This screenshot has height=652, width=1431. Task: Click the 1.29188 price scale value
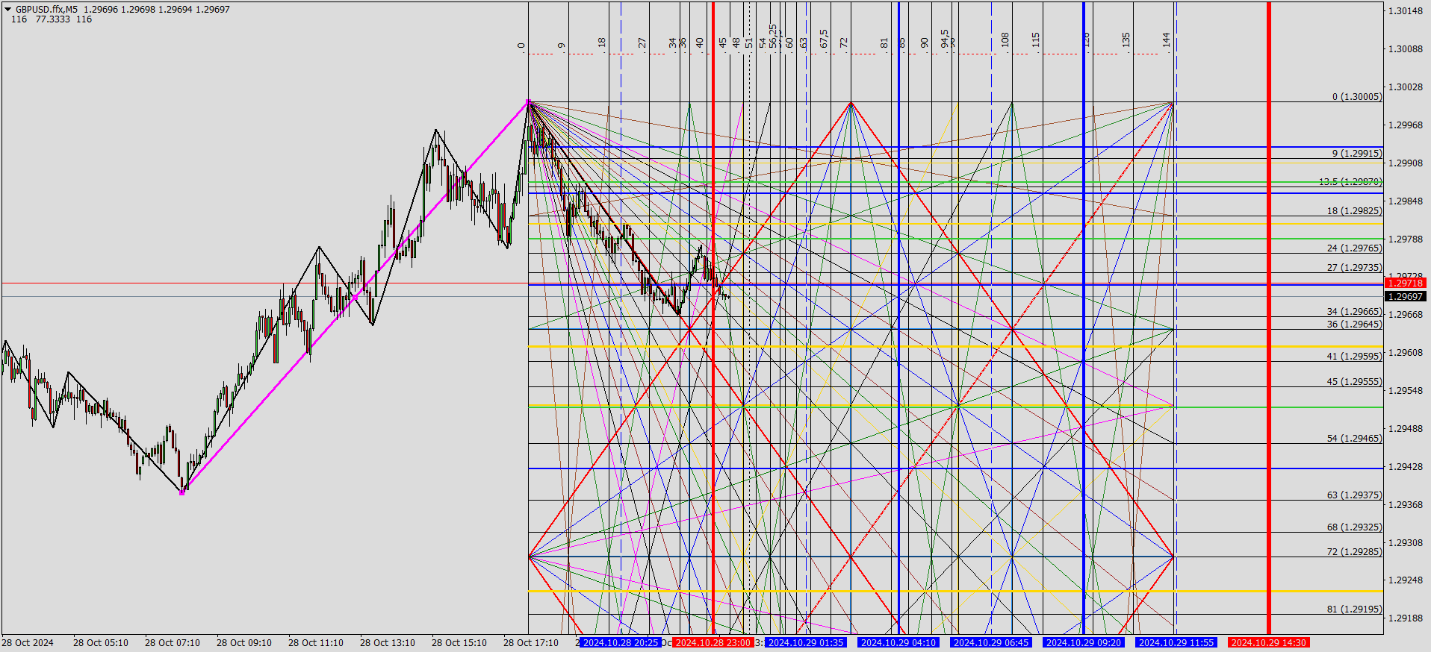[1406, 618]
